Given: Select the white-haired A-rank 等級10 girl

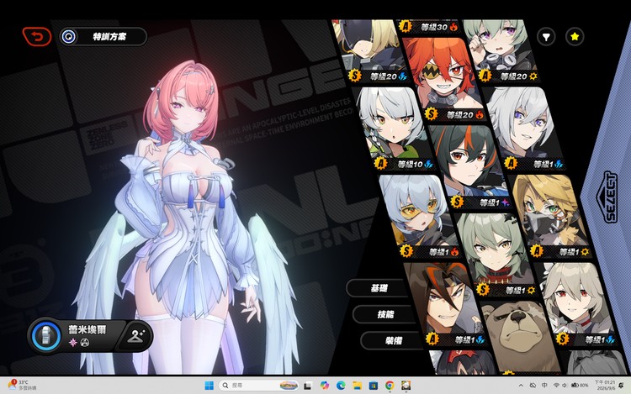Looking at the screenshot, I should click(395, 129).
